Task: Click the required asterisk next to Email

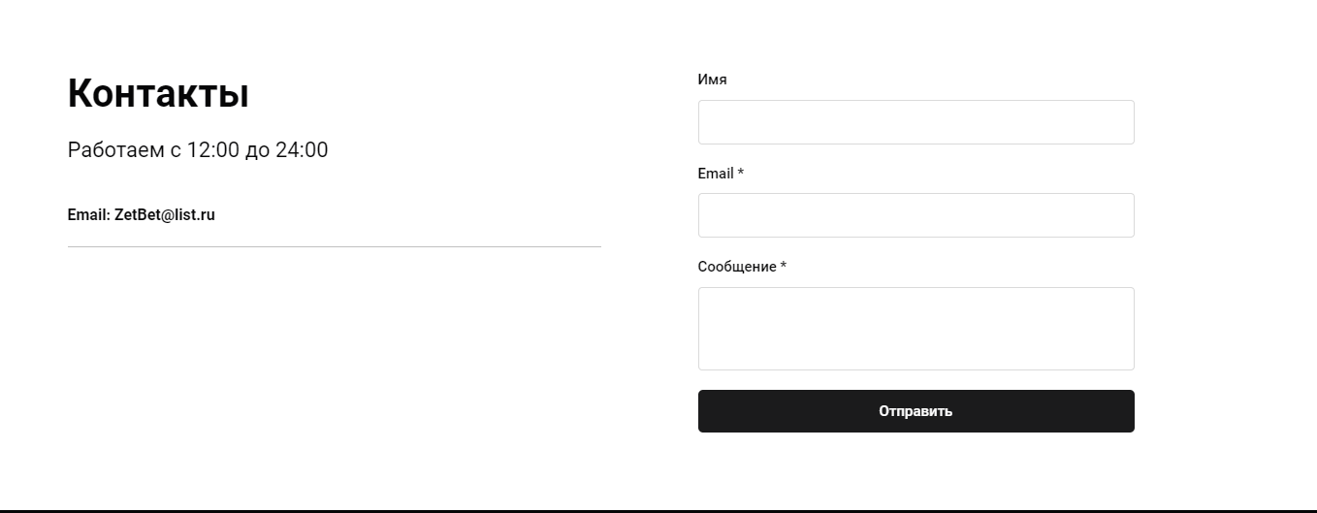Action: point(741,174)
